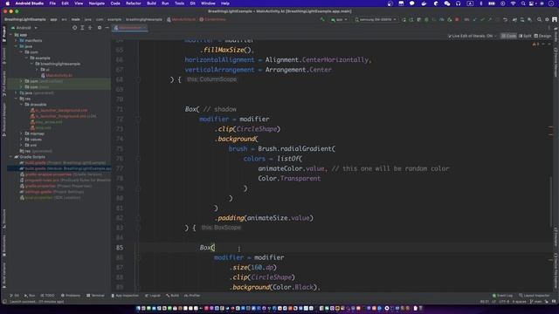Collapse the drawable folder arrow
The width and height of the screenshot is (559, 314).
click(x=21, y=105)
